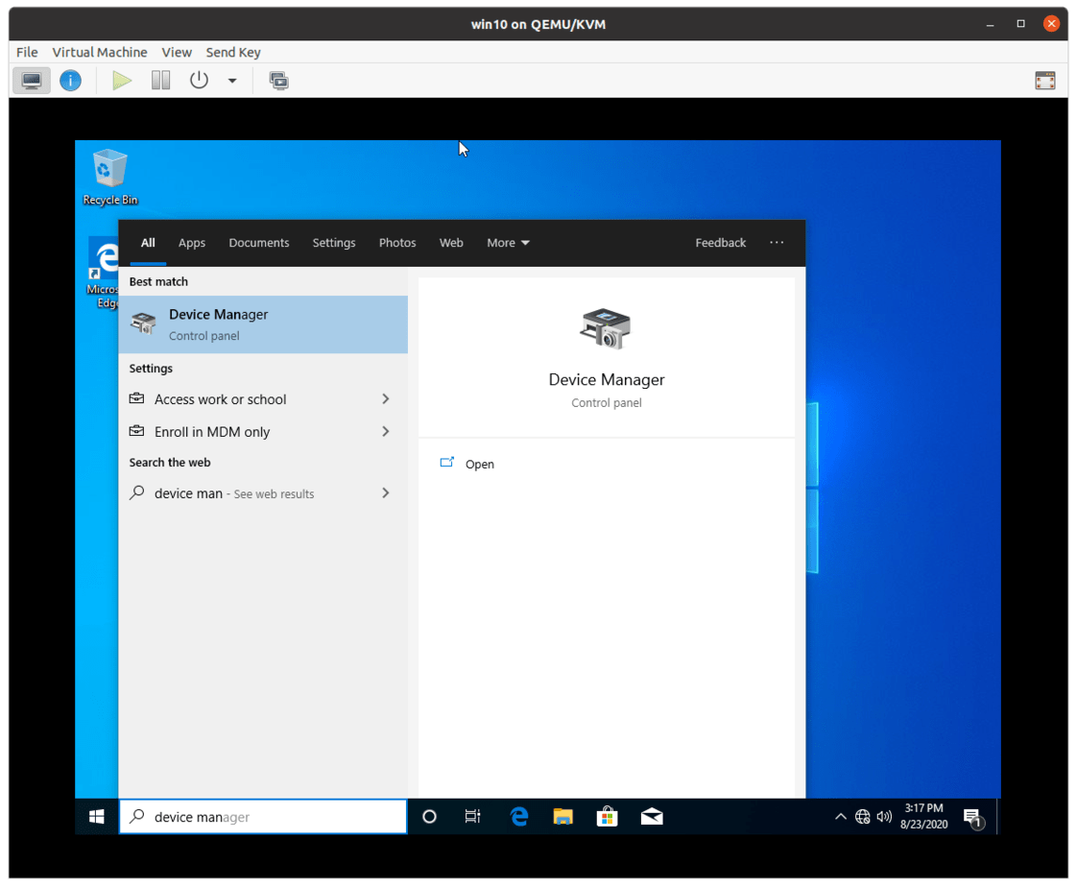Expand Access work or school chevron
The height and width of the screenshot is (887, 1077).
coord(385,399)
